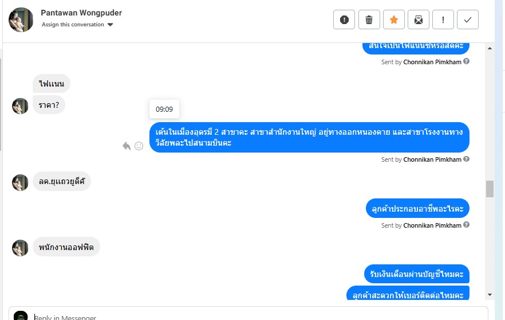This screenshot has width=505, height=320.
Task: Click help icon after branch location message
Action: [466, 159]
